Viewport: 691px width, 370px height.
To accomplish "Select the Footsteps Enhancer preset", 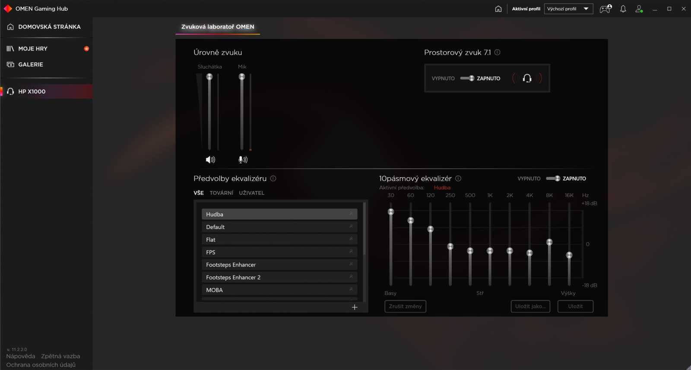I will pos(279,265).
